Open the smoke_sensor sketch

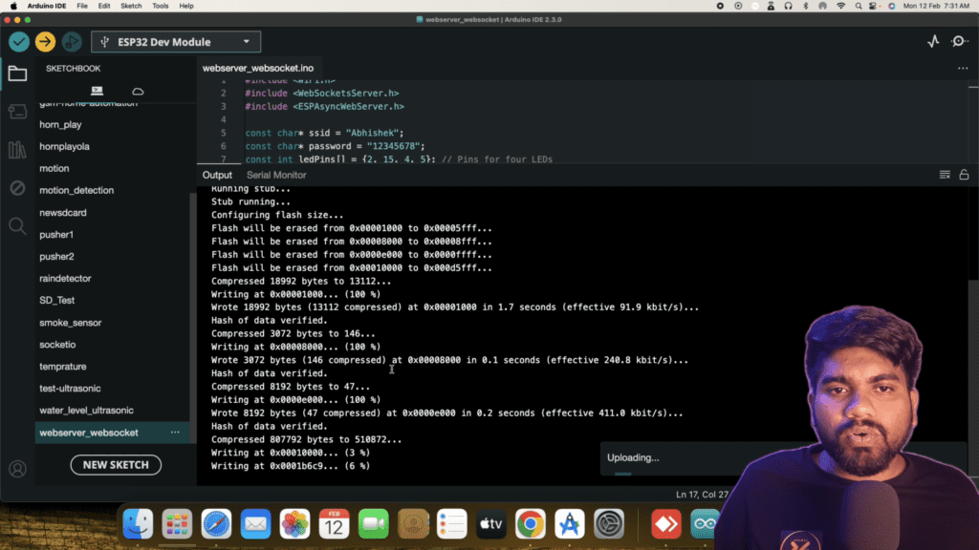pos(71,323)
